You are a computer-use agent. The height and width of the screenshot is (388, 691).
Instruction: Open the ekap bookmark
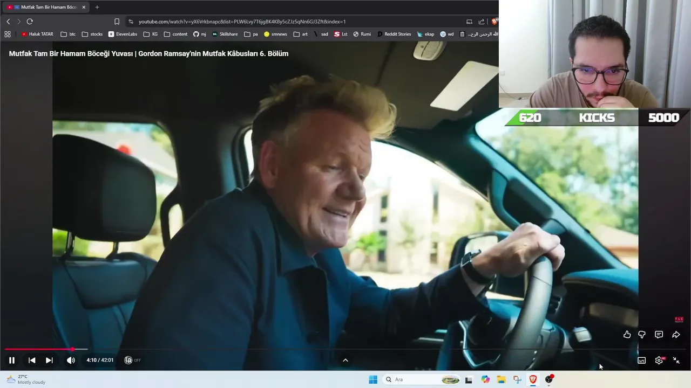425,34
